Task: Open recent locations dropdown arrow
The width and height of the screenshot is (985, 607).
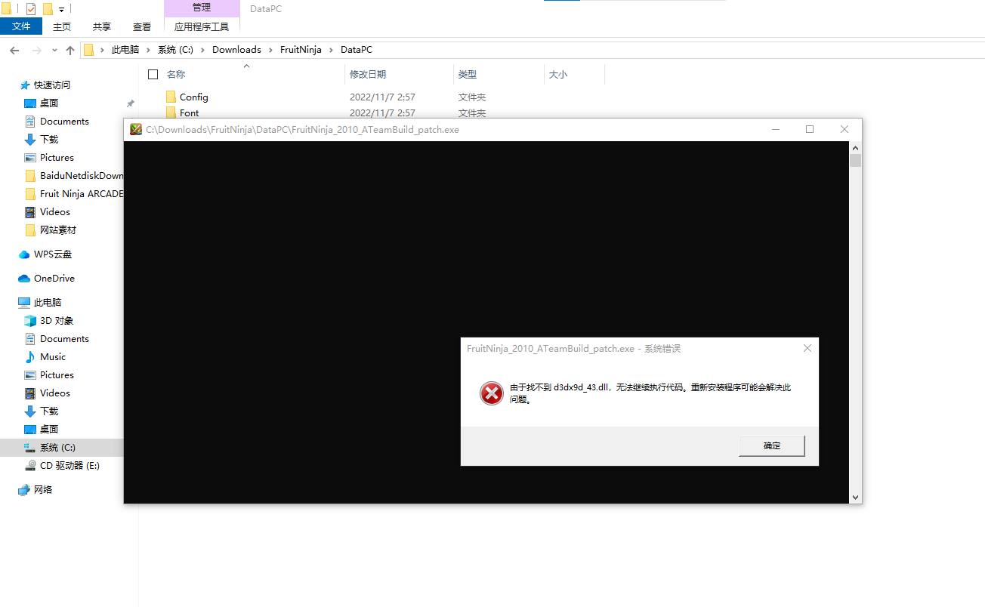Action: click(x=54, y=50)
